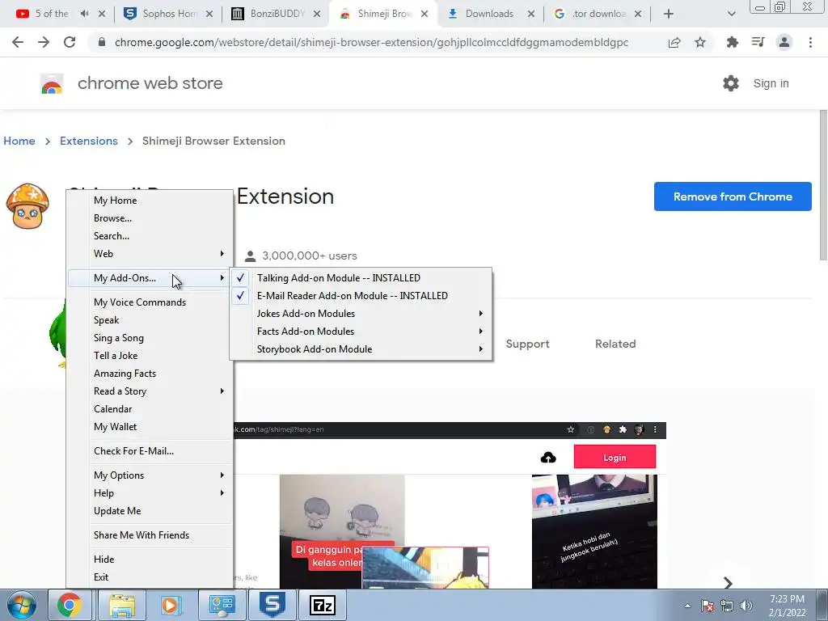This screenshot has height=621, width=828.
Task: Switch to the Support tab
Action: (527, 344)
